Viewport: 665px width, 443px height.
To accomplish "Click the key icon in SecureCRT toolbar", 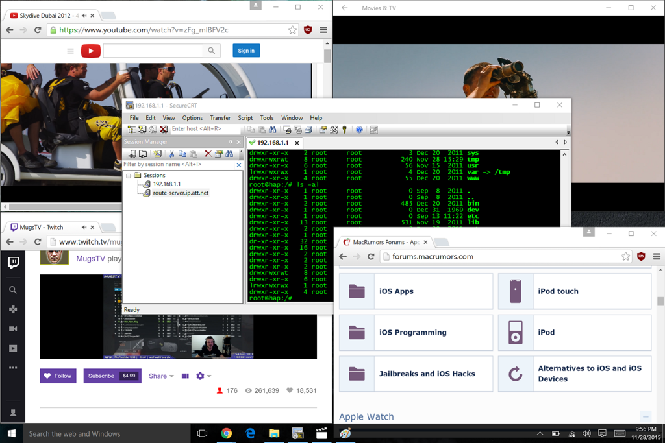I will pos(344,130).
